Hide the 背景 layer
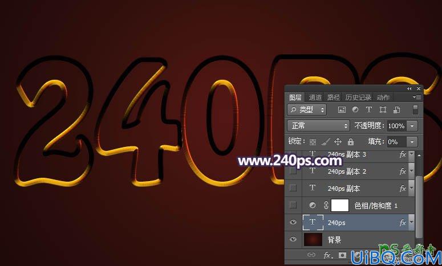 [x=293, y=239]
